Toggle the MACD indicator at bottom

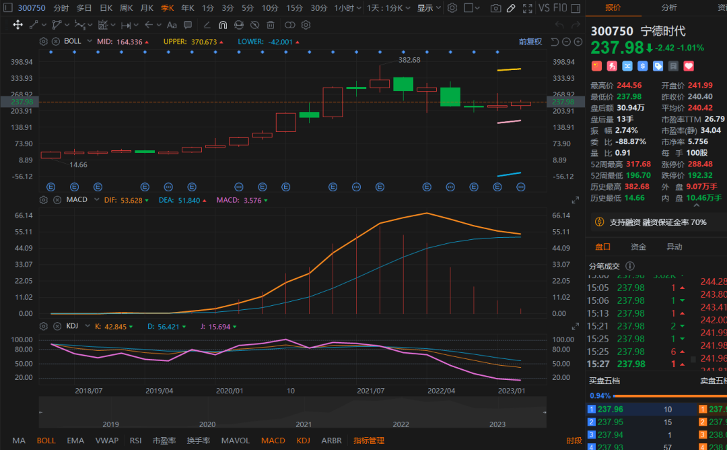click(273, 441)
